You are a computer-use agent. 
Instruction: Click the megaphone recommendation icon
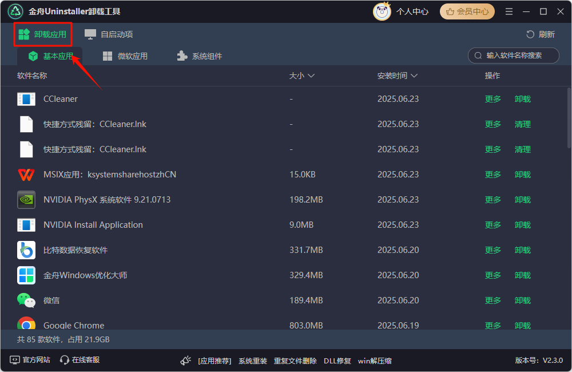coord(186,361)
